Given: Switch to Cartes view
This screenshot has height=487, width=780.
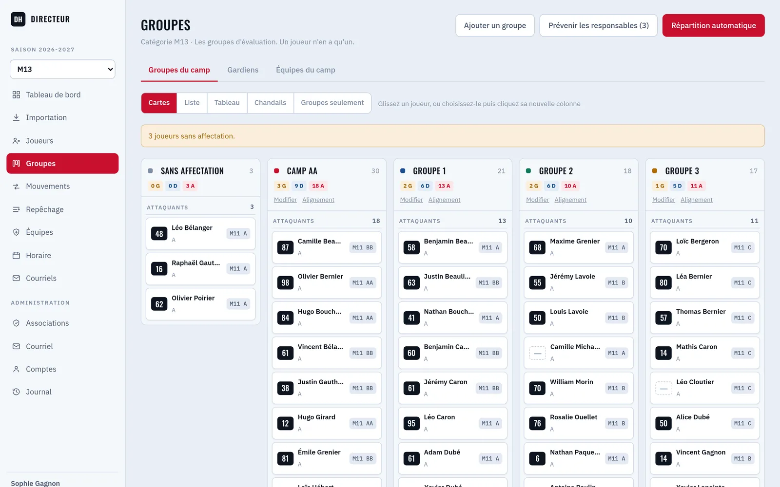Looking at the screenshot, I should (159, 103).
